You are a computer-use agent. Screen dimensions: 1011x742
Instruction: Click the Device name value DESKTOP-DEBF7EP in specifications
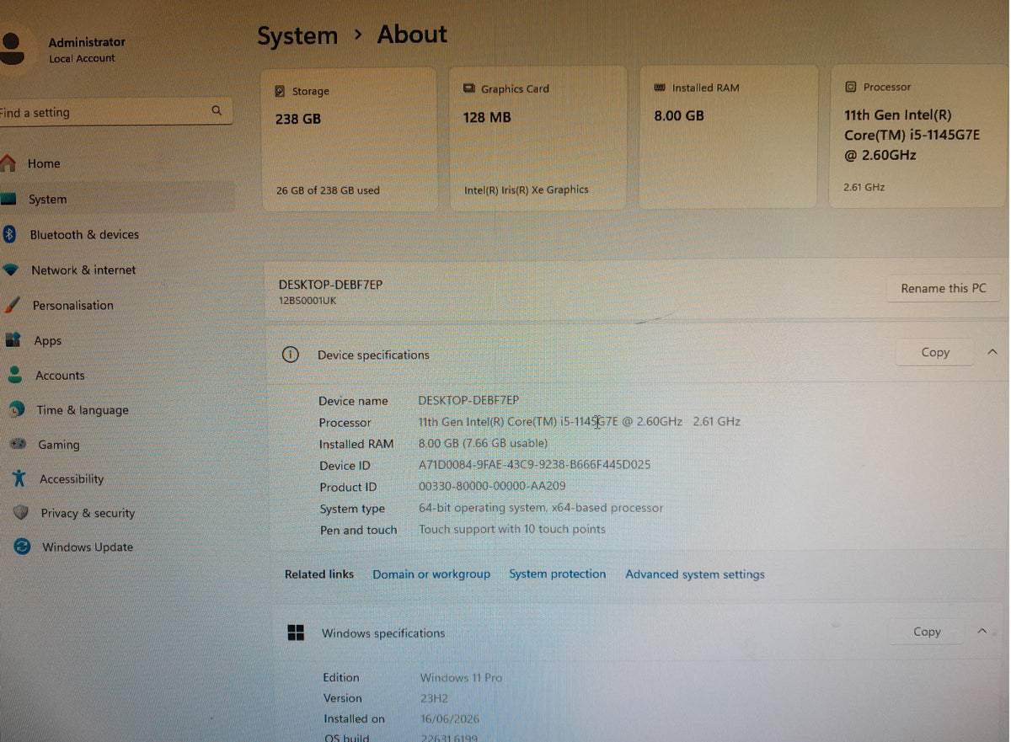tap(468, 400)
